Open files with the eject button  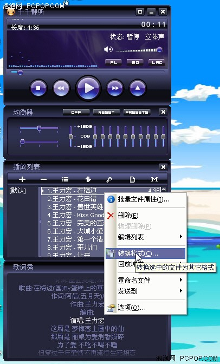pos(138,88)
